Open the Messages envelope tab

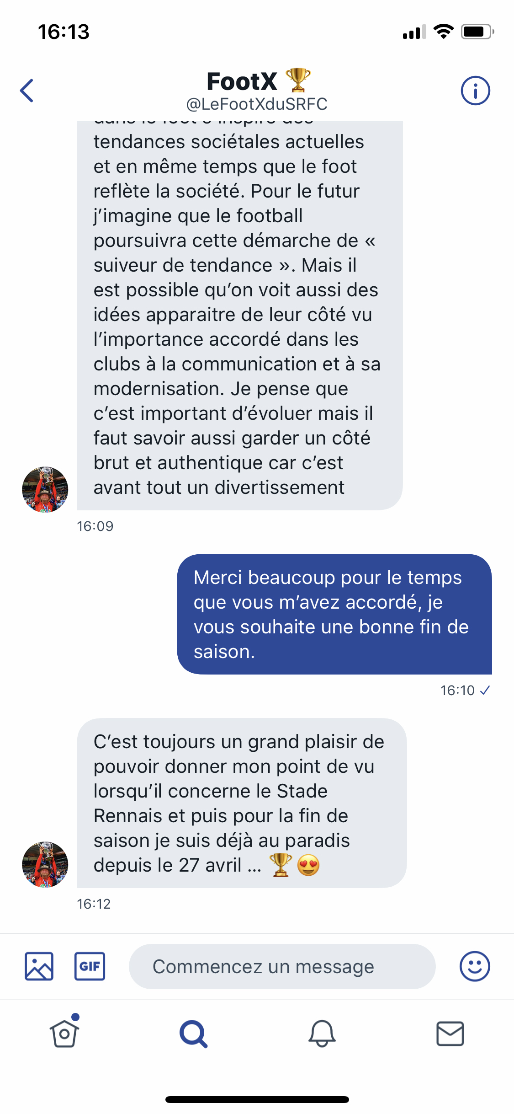coord(450,1034)
